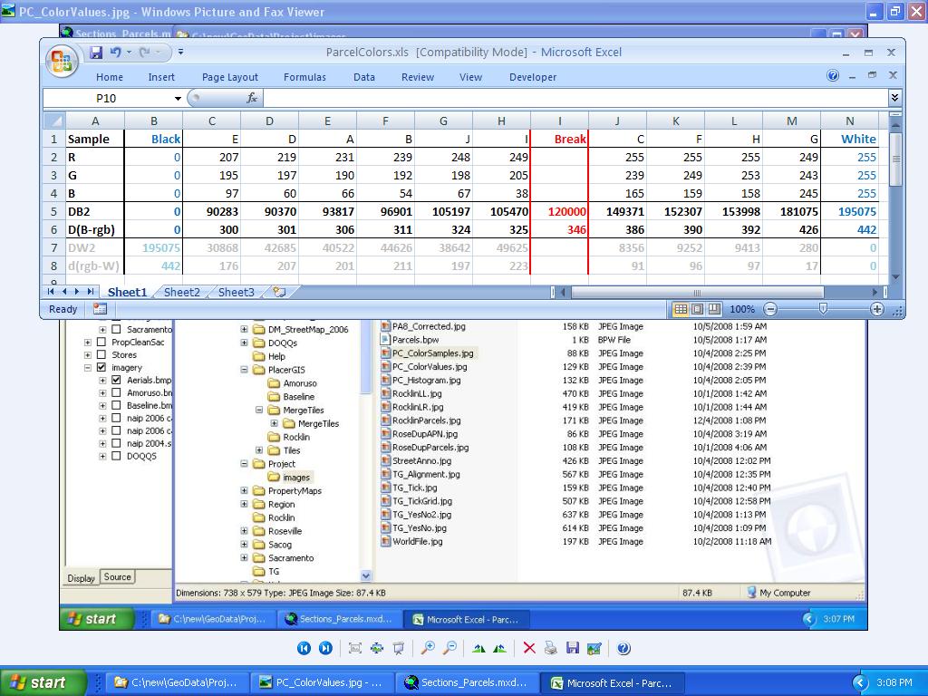Switch to the Source tab in layer panel
The width and height of the screenshot is (928, 696).
(117, 577)
